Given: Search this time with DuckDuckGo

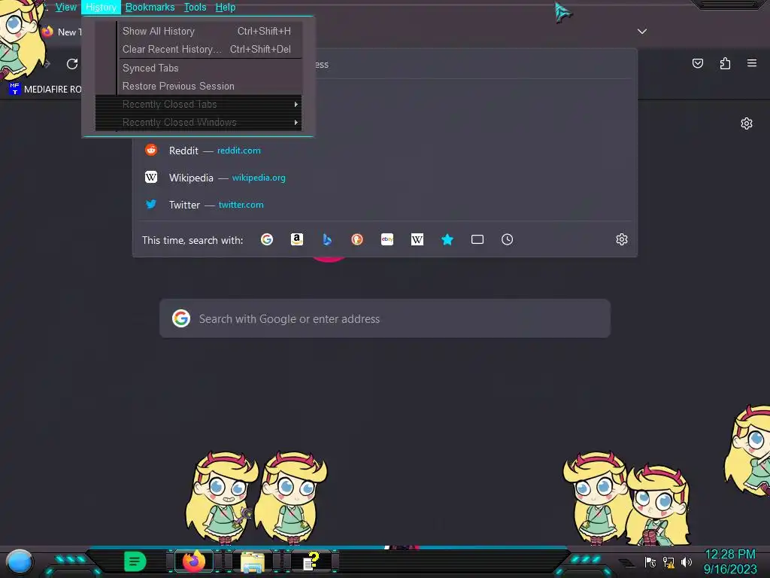Looking at the screenshot, I should click(357, 239).
